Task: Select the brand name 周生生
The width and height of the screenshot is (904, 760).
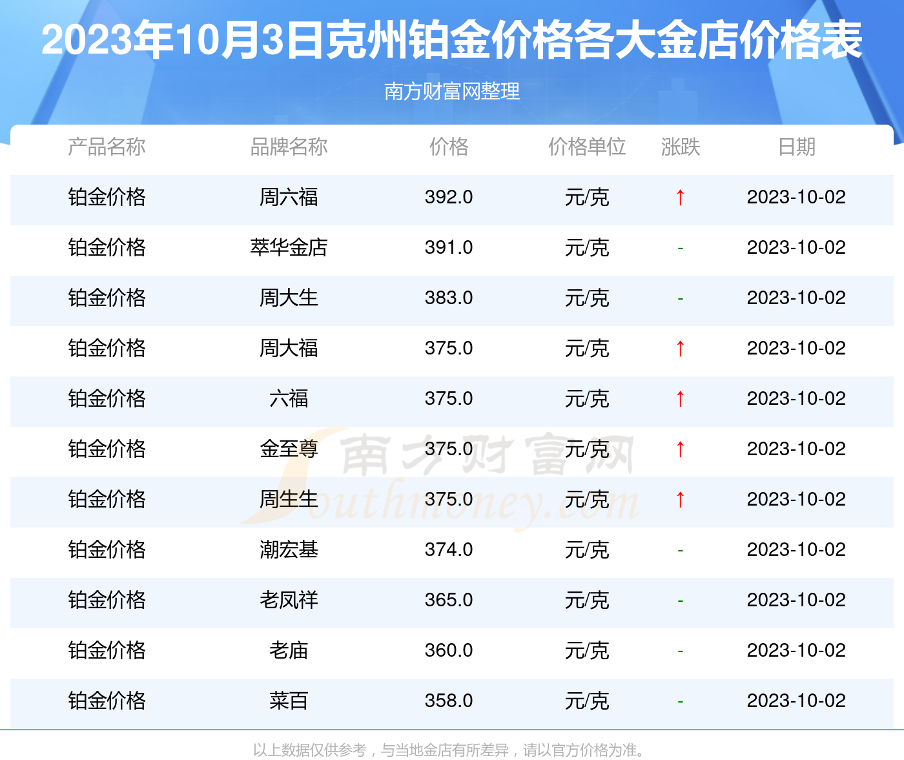Action: pyautogui.click(x=289, y=500)
